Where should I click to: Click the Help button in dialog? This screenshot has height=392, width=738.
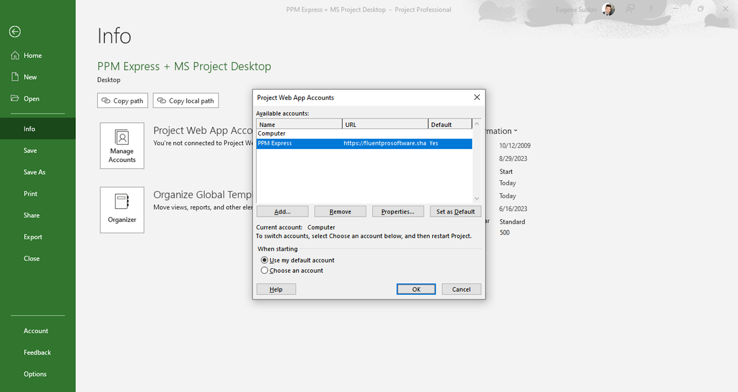(x=276, y=289)
